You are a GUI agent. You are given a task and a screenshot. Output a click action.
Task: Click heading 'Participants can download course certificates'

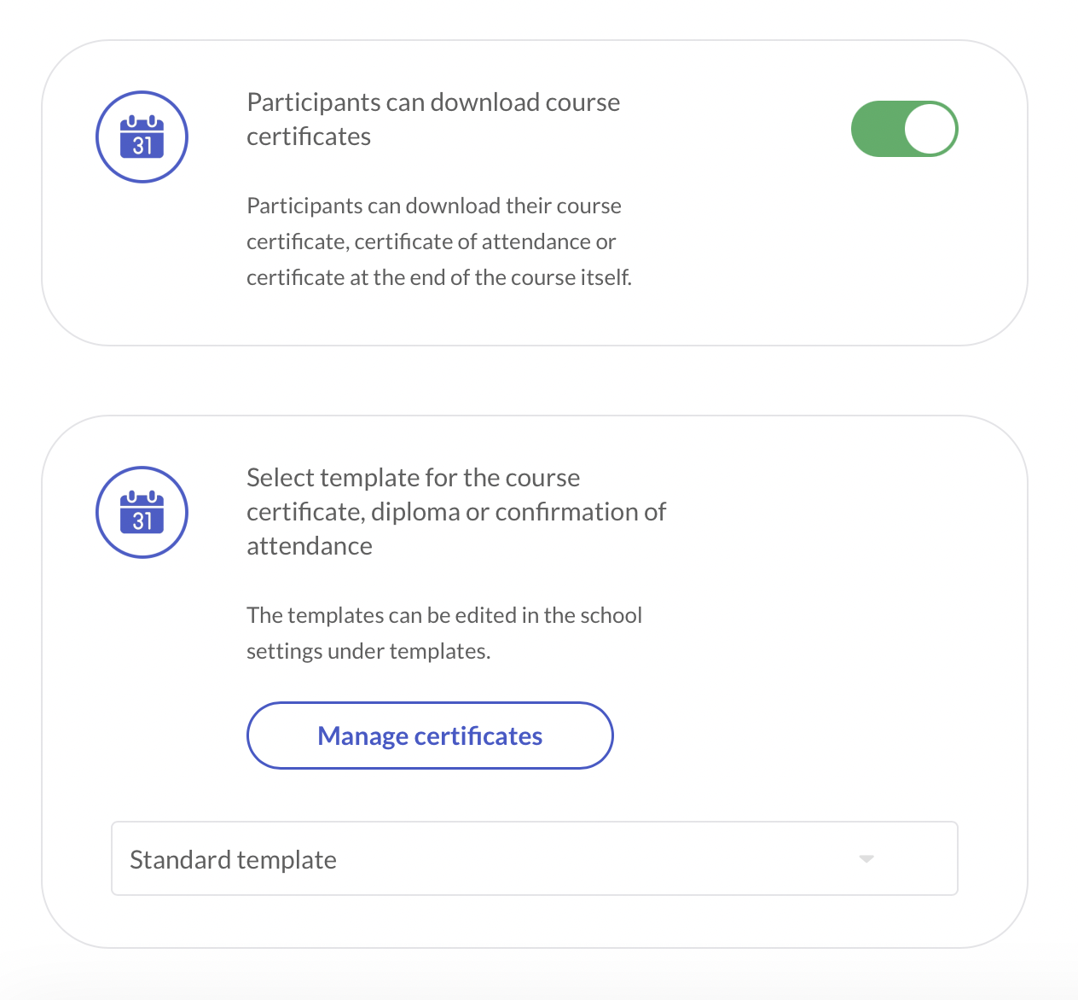tap(433, 119)
